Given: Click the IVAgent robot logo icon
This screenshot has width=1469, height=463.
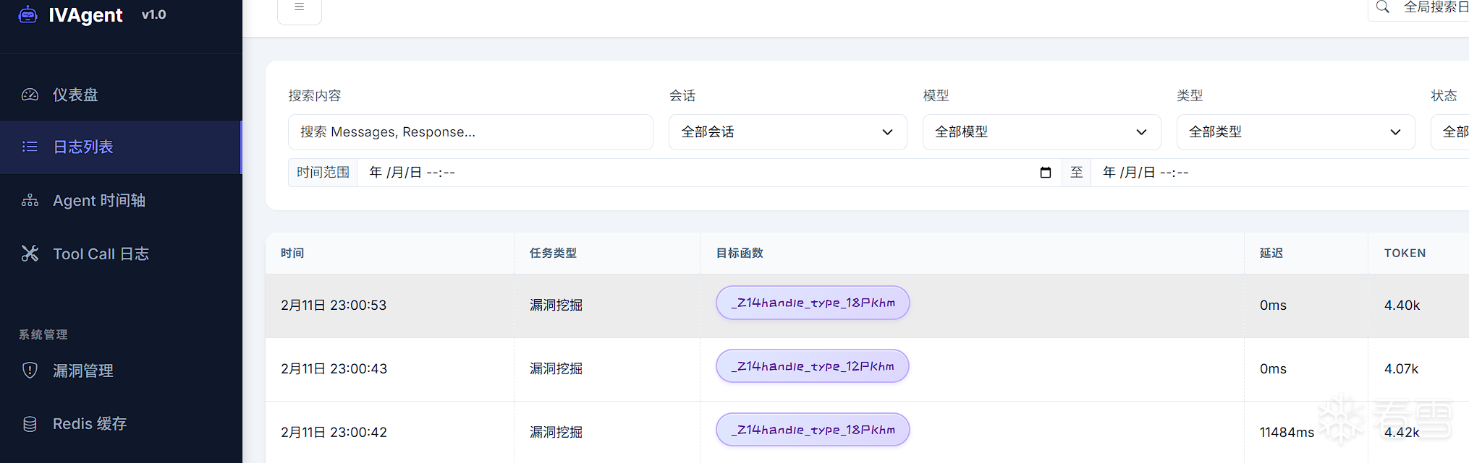Looking at the screenshot, I should [27, 14].
